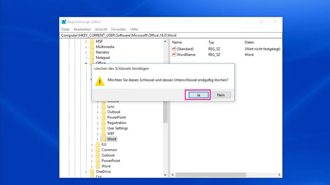Viewport: 330px width, 185px height.
Task: Expand the 8.0 tree node
Action: 92,145
